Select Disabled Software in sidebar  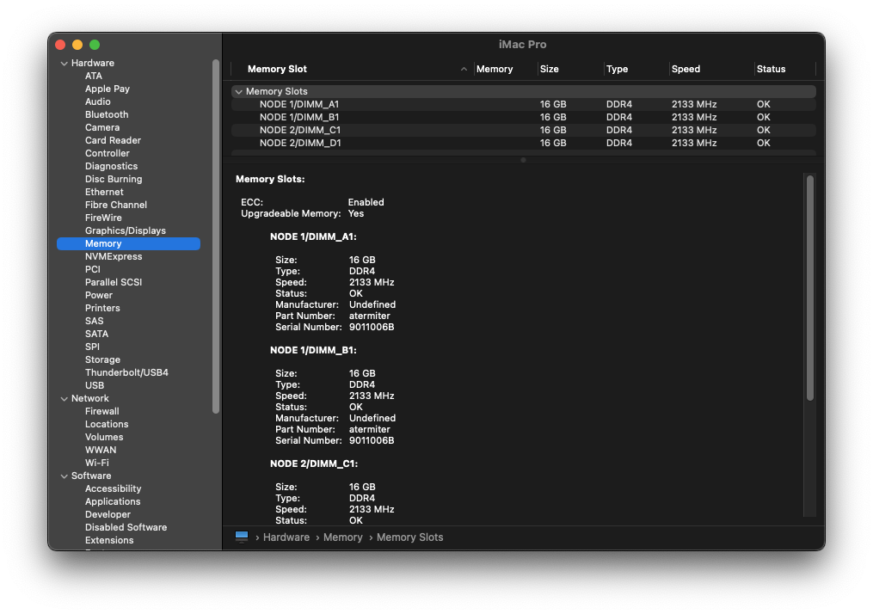(x=126, y=527)
